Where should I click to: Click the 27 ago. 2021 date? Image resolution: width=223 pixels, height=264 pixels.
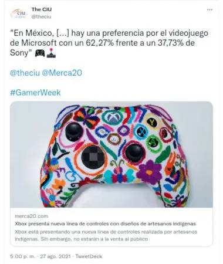[55, 256]
